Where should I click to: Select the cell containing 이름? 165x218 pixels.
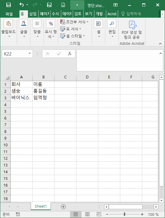point(43,84)
